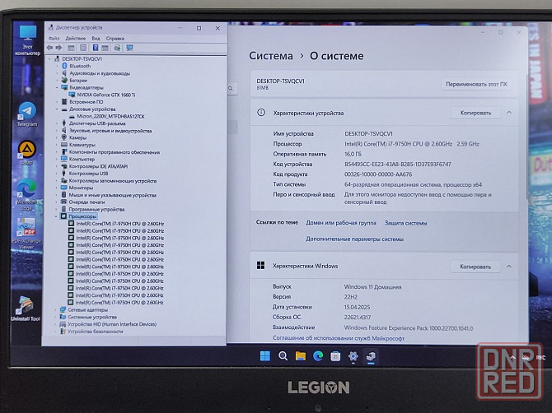Select Очереди печати category
The height and width of the screenshot is (413, 552).
(x=87, y=202)
